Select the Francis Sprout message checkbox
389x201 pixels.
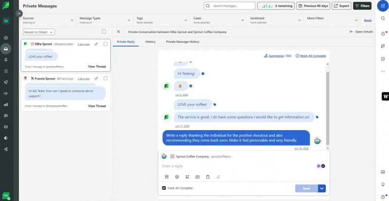[x=106, y=78]
